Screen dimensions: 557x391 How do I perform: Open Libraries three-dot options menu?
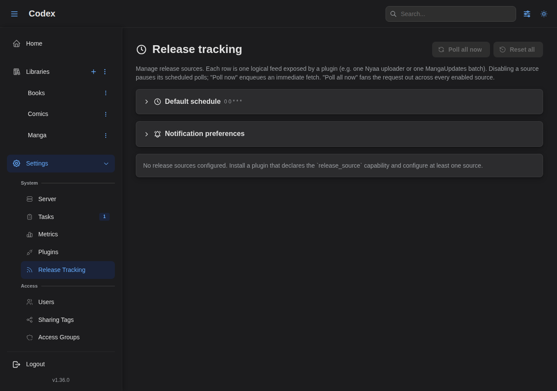[105, 72]
